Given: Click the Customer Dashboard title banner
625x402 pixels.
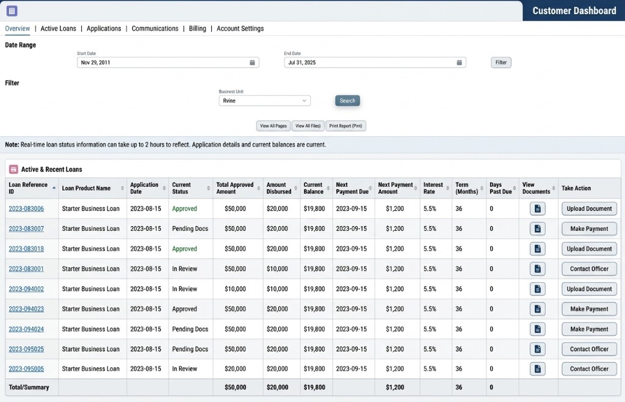Looking at the screenshot, I should tap(574, 11).
